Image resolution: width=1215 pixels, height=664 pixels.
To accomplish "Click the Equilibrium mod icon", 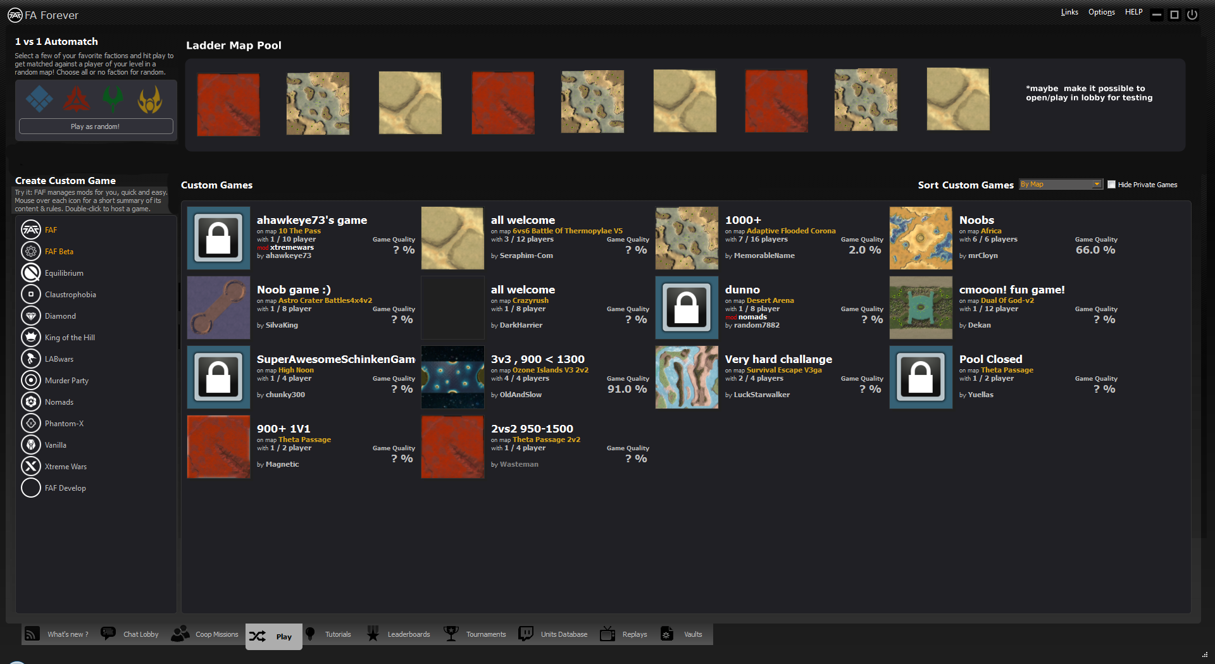I will tap(31, 273).
